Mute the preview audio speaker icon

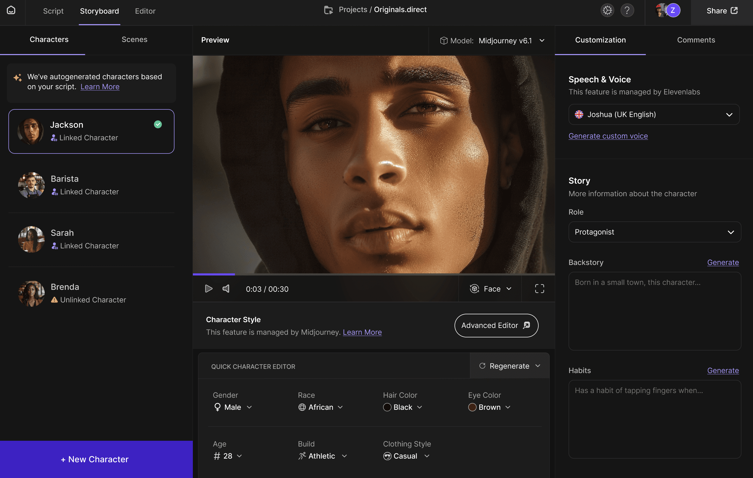pyautogui.click(x=226, y=289)
